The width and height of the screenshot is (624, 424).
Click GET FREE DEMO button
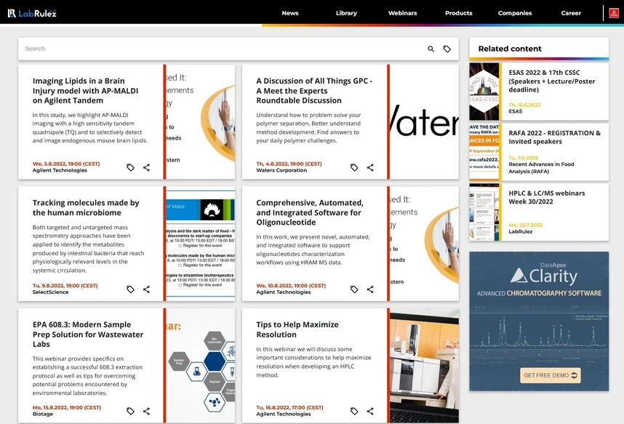coord(551,375)
